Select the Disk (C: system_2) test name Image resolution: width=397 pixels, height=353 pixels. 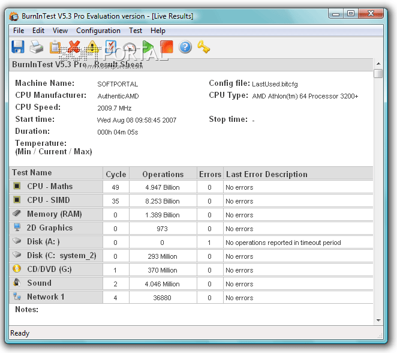pos(62,255)
